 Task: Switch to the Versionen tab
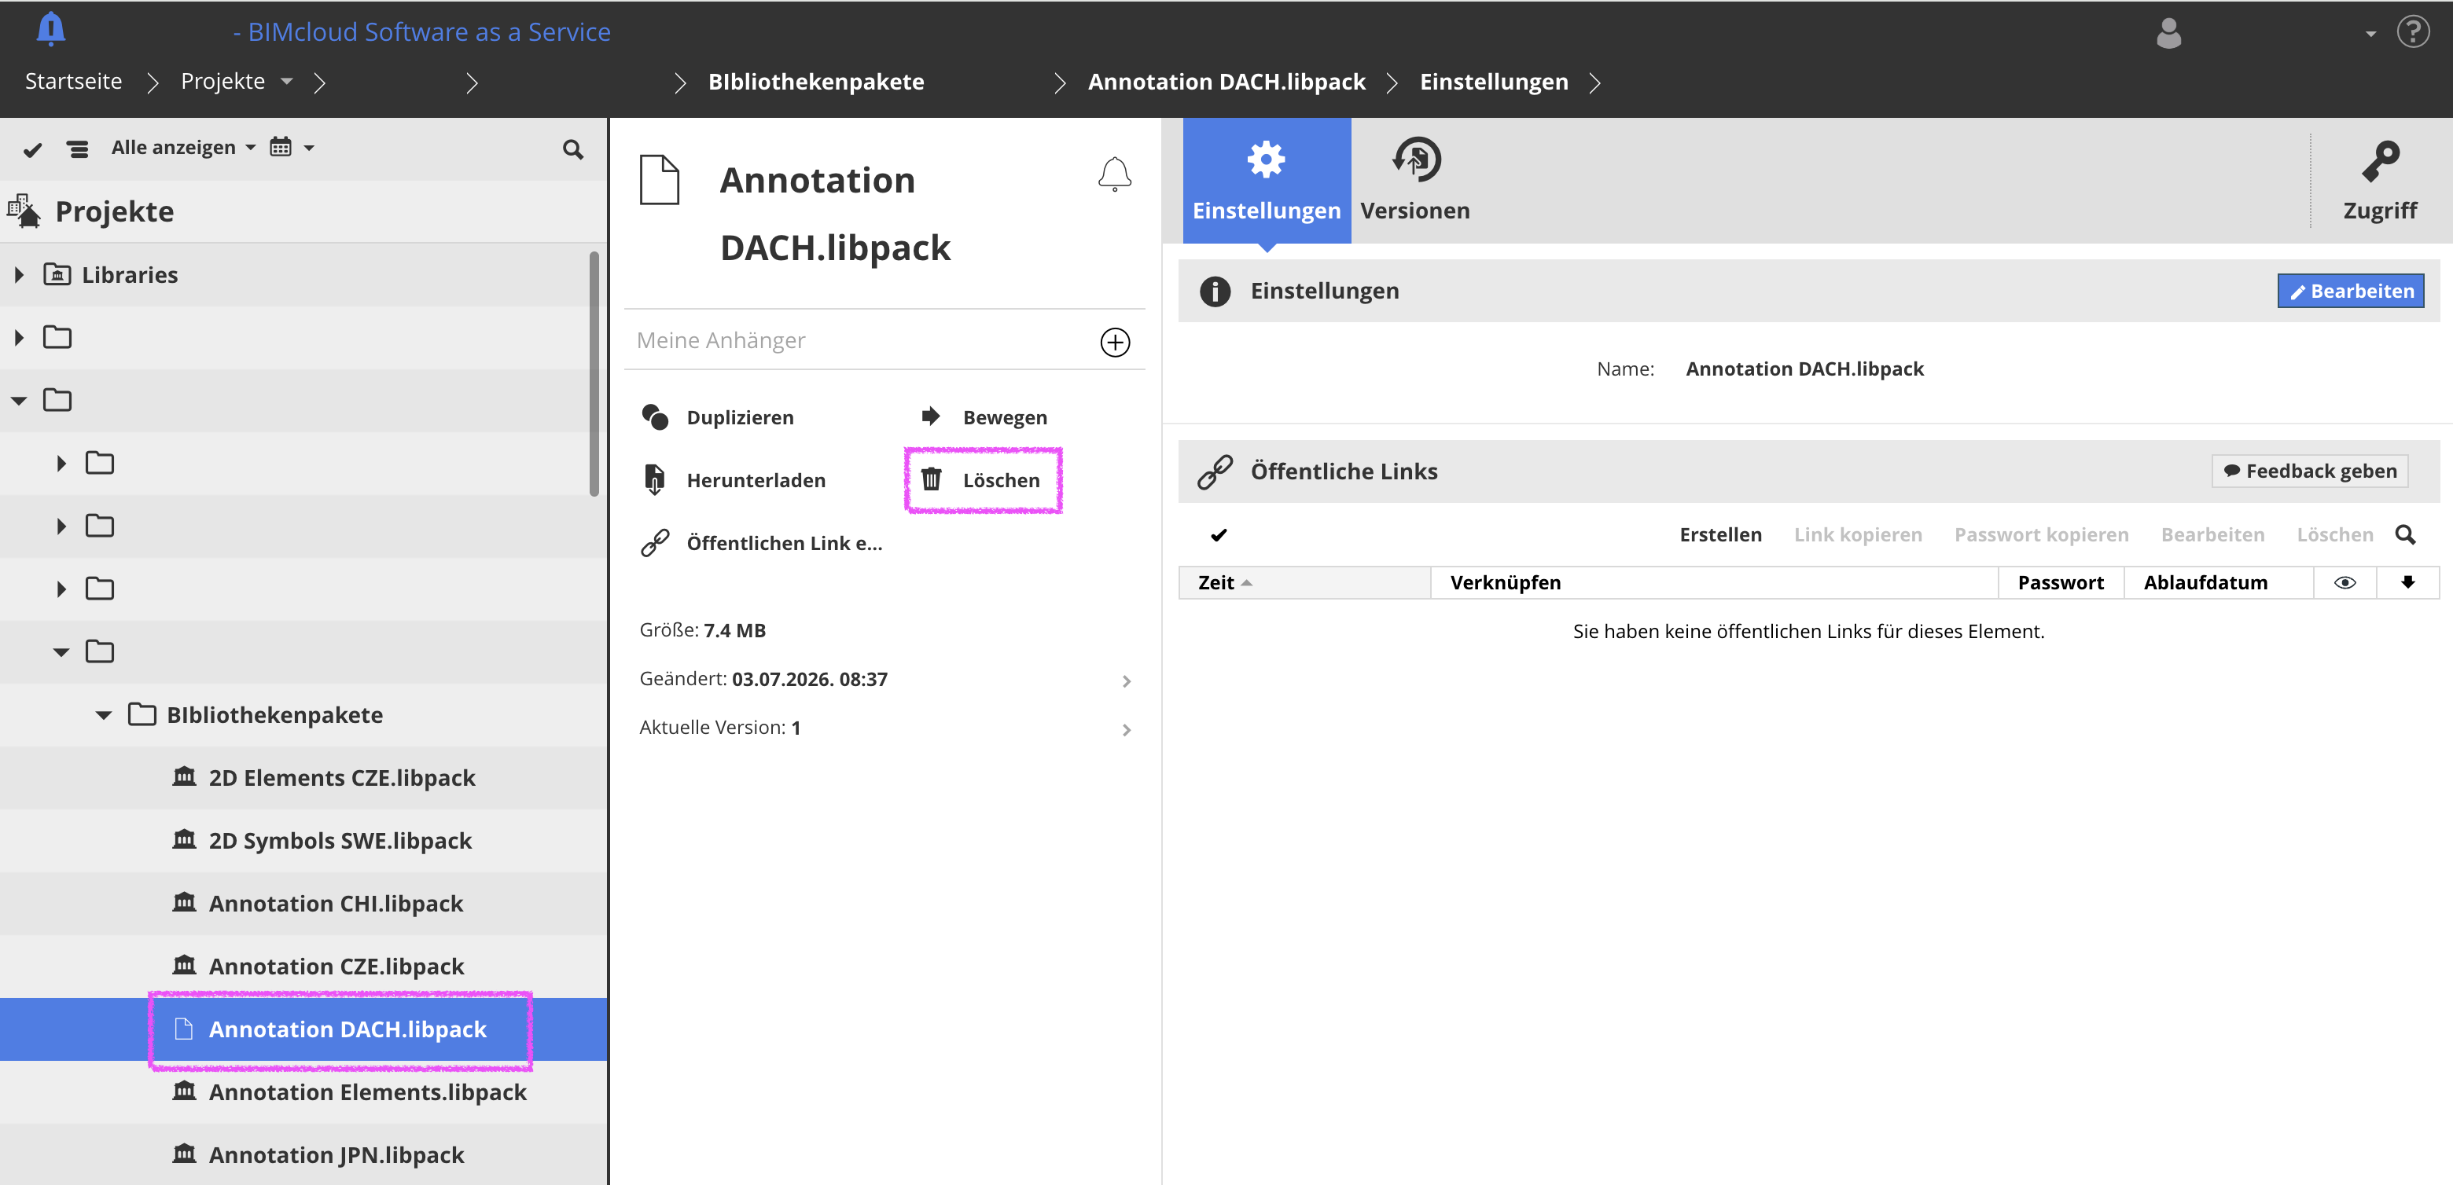coord(1414,181)
